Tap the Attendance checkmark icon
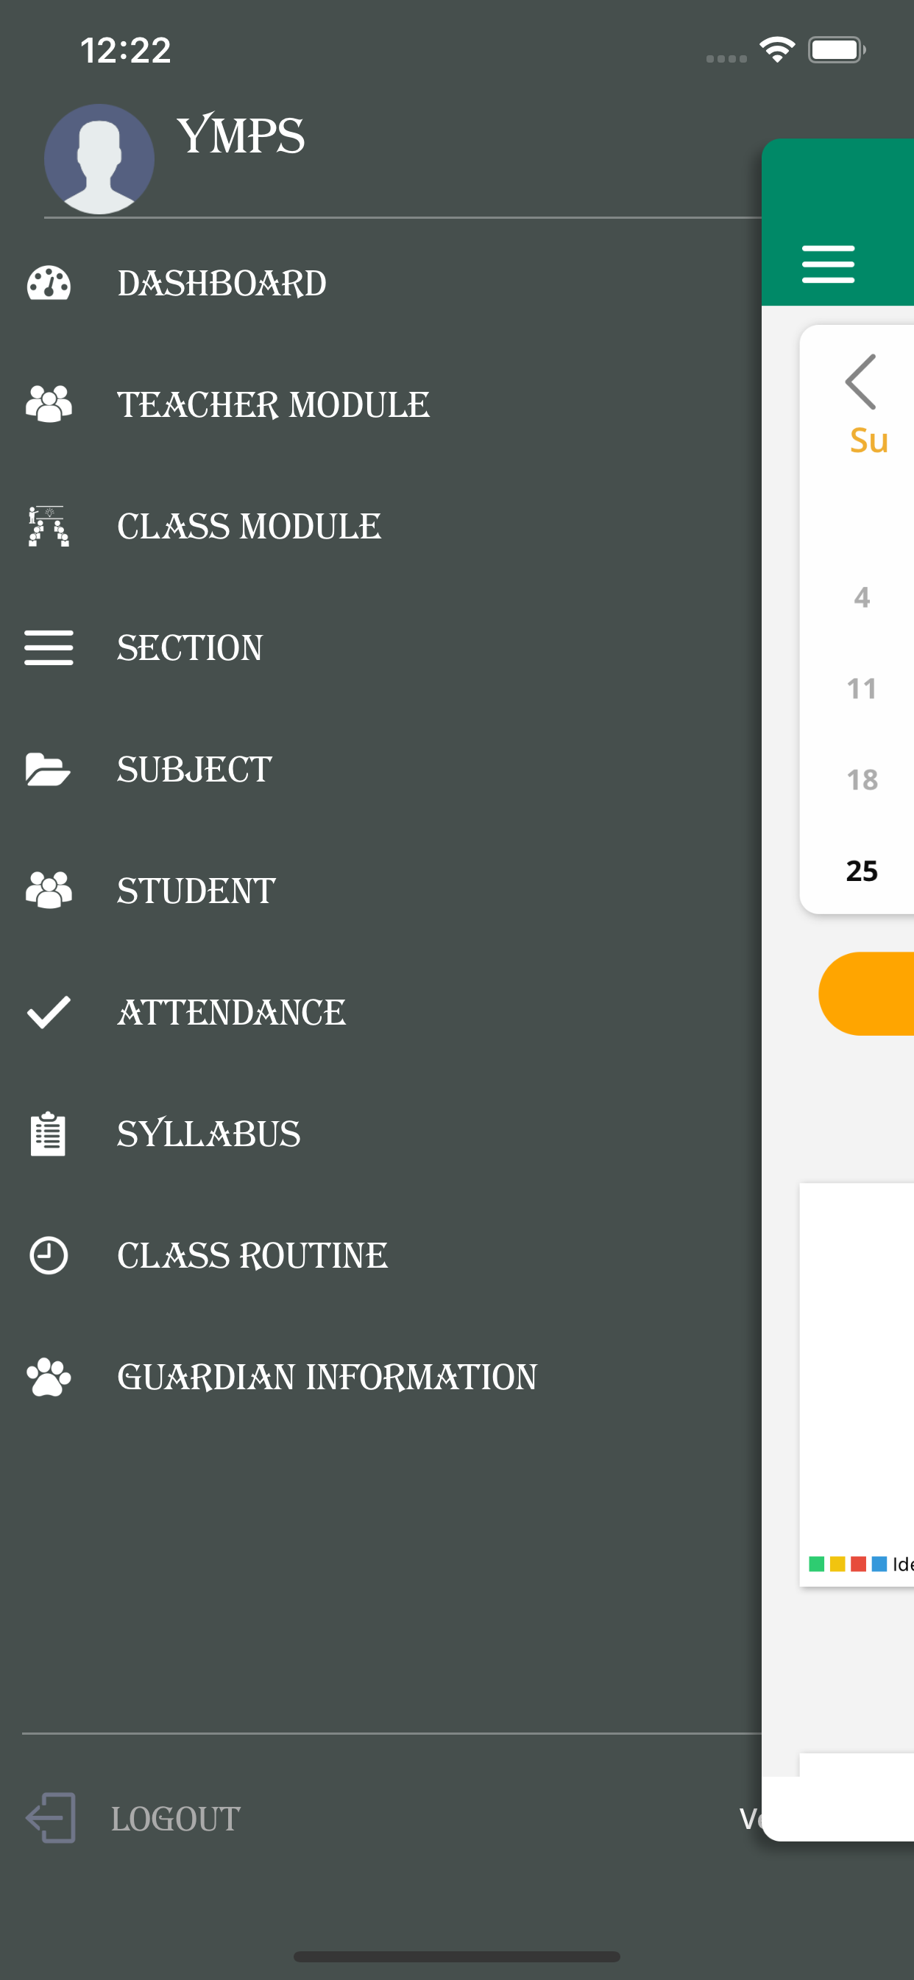This screenshot has width=914, height=1980. click(x=49, y=1012)
